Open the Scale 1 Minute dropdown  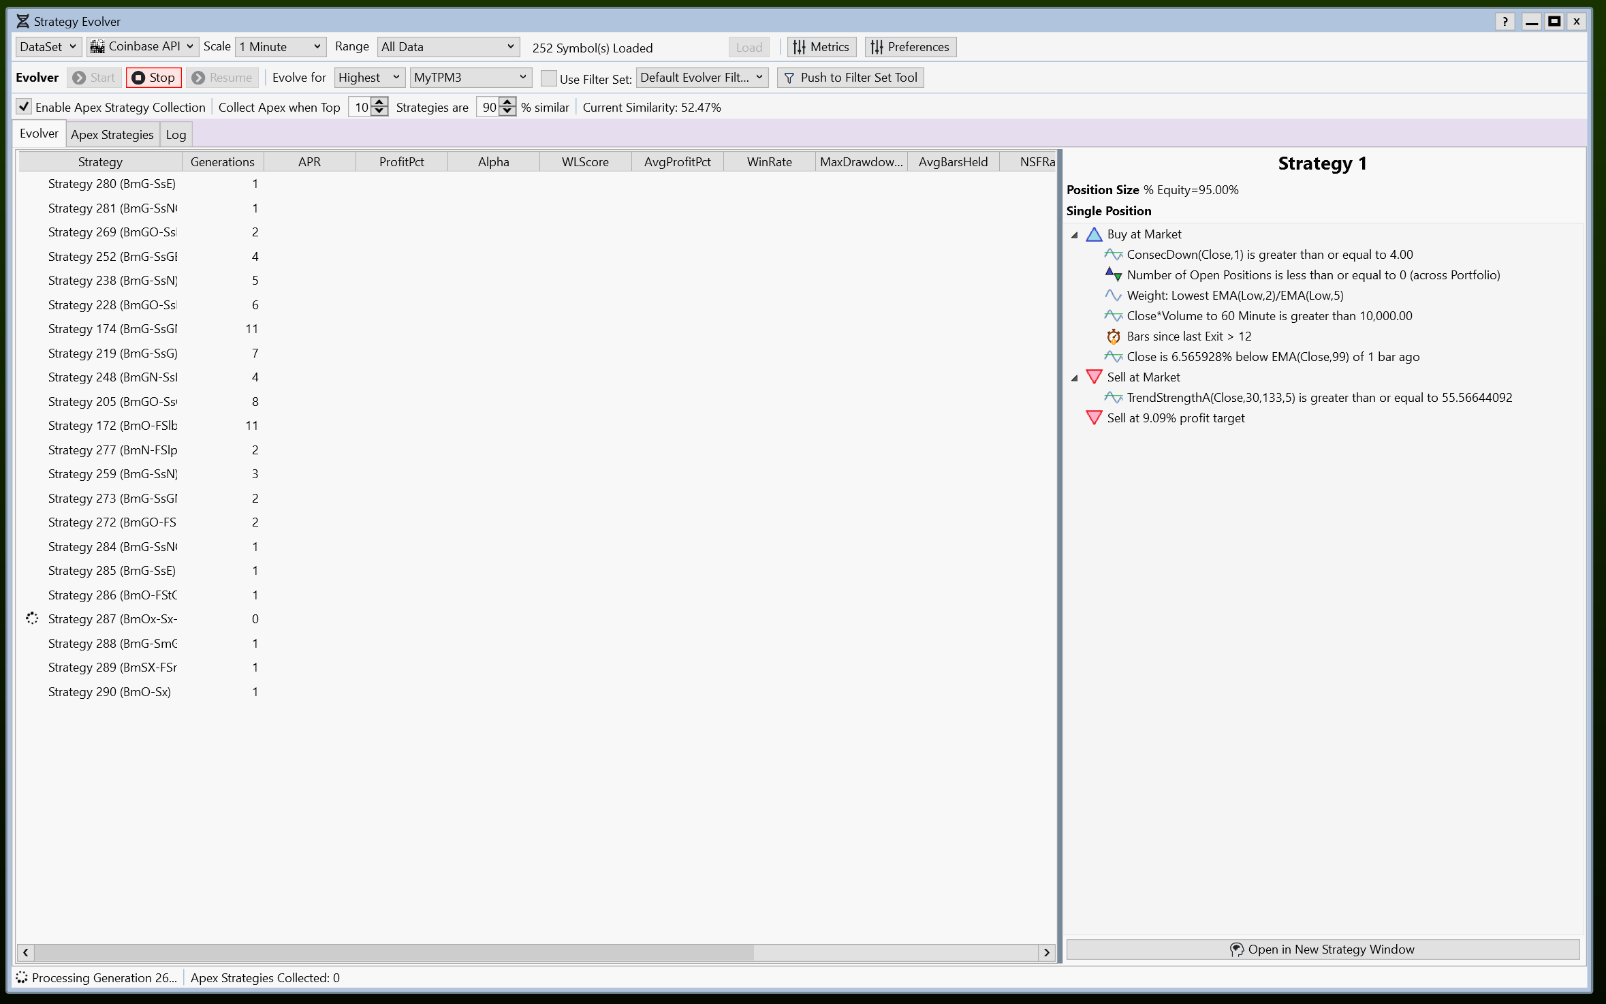(x=281, y=47)
